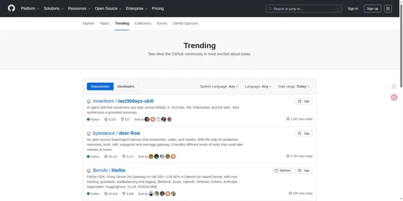
Task: Click the star count 45,147 for deer-flow
Action: click(x=111, y=157)
